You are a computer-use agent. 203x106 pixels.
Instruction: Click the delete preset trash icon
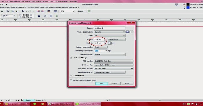pos(132,32)
